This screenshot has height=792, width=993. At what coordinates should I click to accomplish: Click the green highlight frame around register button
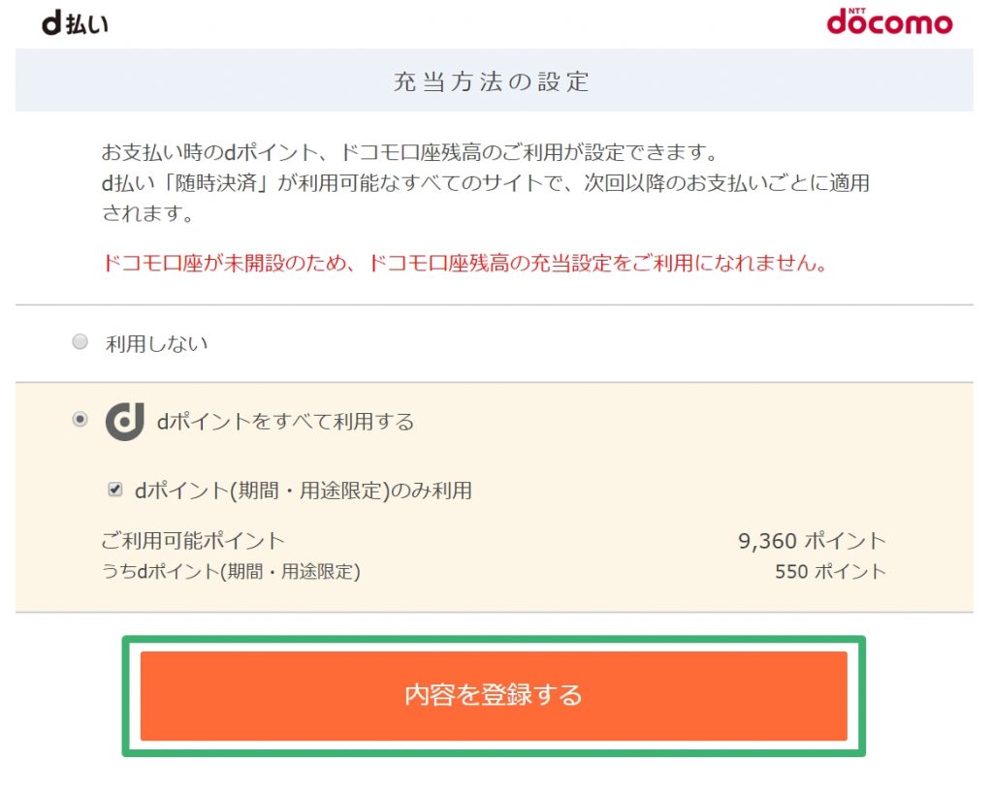[494, 696]
